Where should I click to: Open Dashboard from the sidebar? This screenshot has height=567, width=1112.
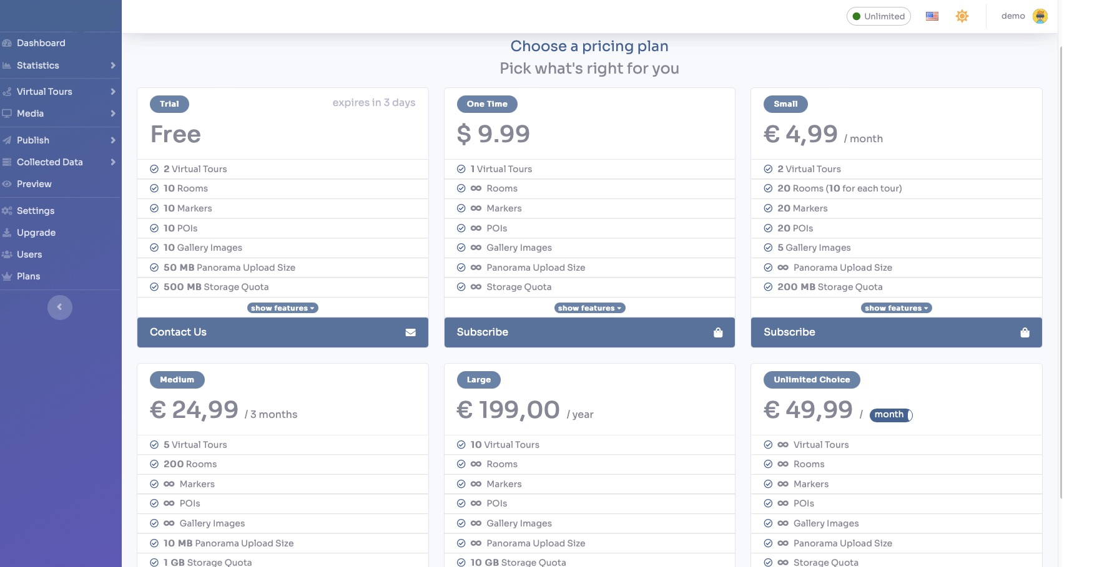pos(41,43)
